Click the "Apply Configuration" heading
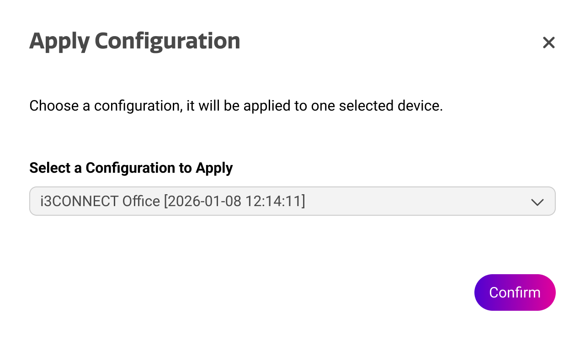The height and width of the screenshot is (340, 585). (x=135, y=41)
